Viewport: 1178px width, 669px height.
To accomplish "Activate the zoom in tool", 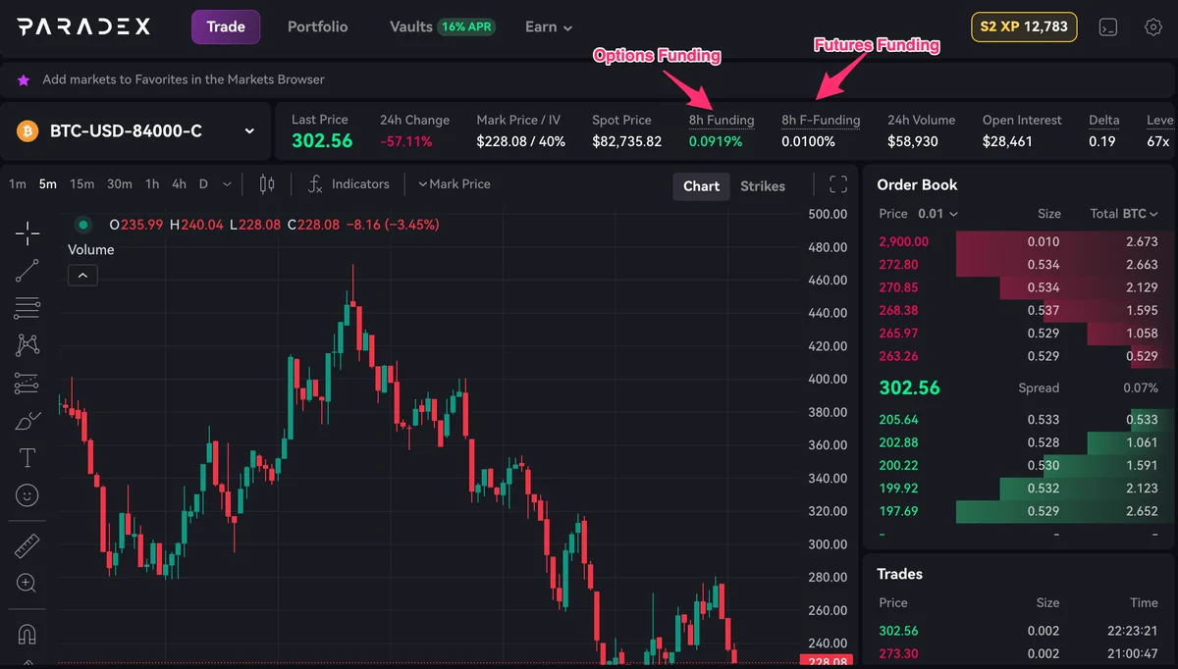I will [27, 584].
